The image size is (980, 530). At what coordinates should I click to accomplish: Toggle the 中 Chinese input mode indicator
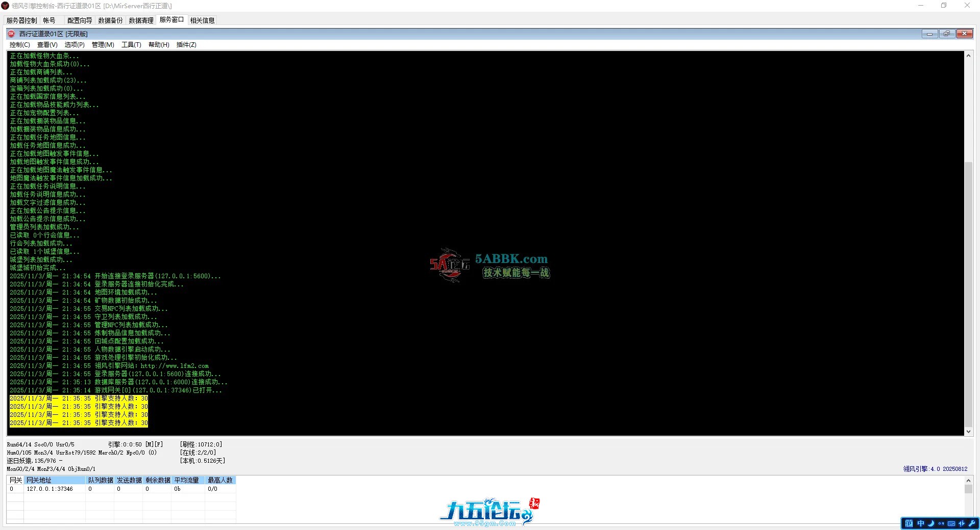[921, 523]
